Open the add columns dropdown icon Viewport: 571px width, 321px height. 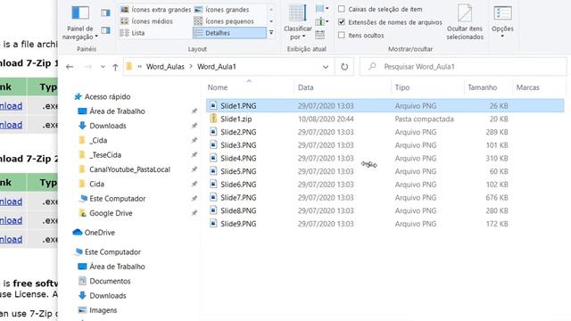tap(322, 21)
